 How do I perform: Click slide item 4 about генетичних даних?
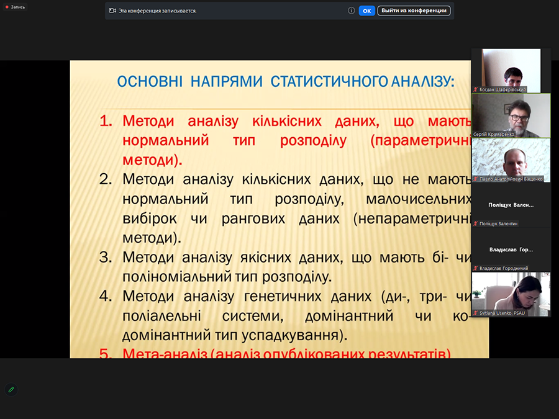click(x=285, y=316)
